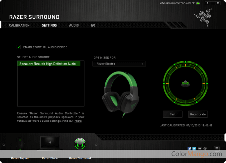The width and height of the screenshot is (226, 163).
Task: Open the hamburger menu icon
Action: (217, 149)
